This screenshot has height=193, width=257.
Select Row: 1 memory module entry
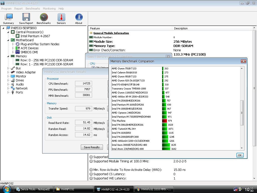(47, 64)
